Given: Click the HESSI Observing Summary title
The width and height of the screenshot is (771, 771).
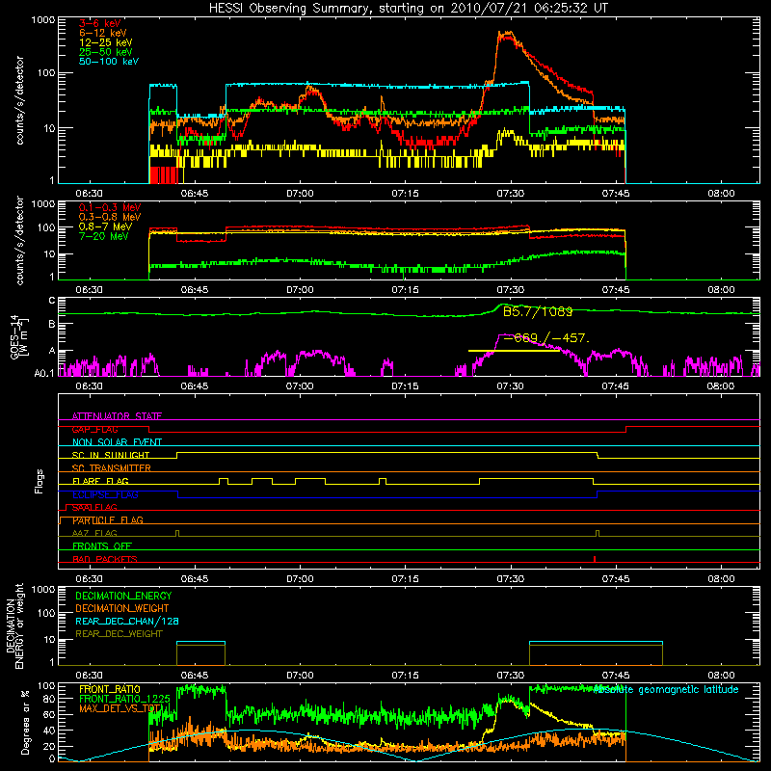Looking at the screenshot, I should click(408, 9).
